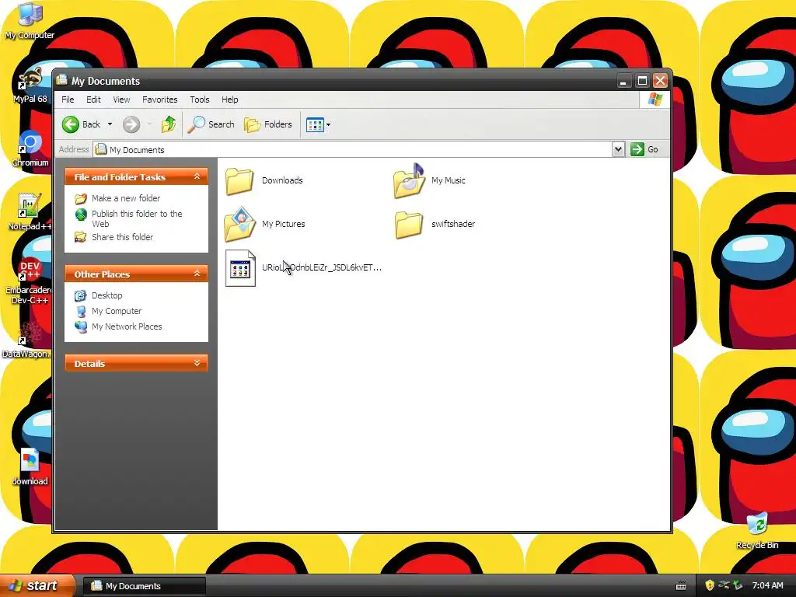796x597 pixels.
Task: Click the Go button
Action: [x=644, y=149]
